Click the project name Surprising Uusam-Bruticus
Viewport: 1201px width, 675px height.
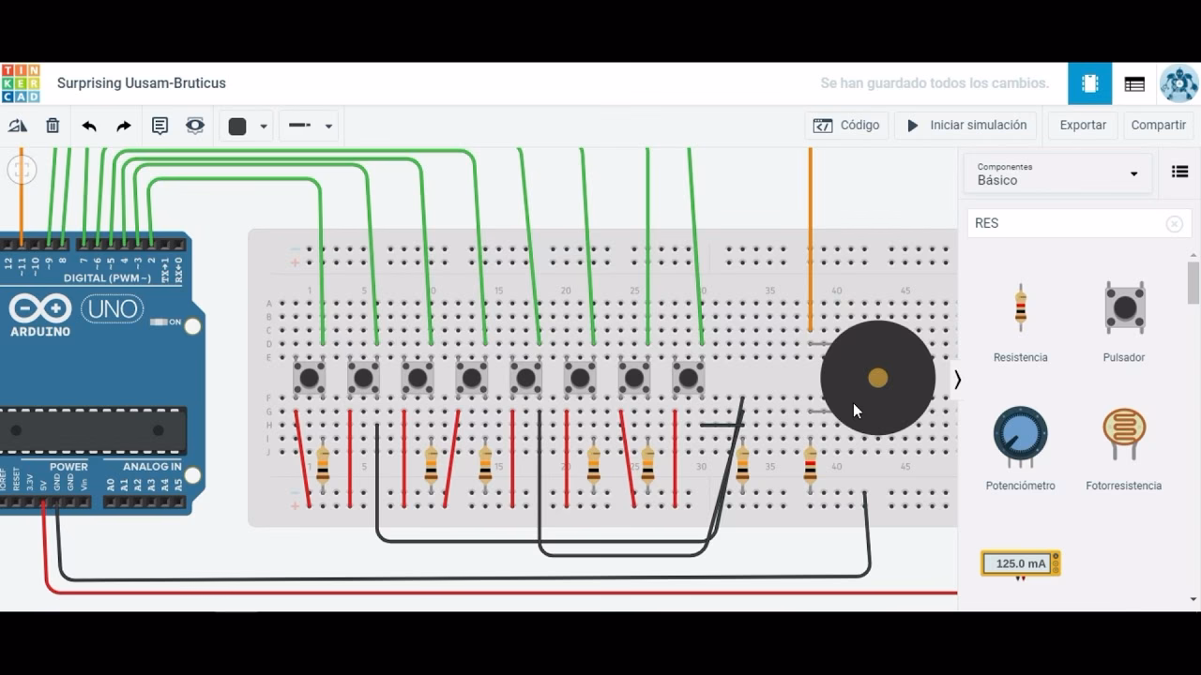[x=142, y=83]
